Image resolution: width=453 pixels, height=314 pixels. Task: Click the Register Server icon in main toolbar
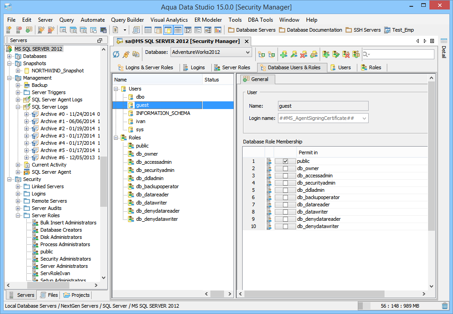pyautogui.click(x=9, y=30)
